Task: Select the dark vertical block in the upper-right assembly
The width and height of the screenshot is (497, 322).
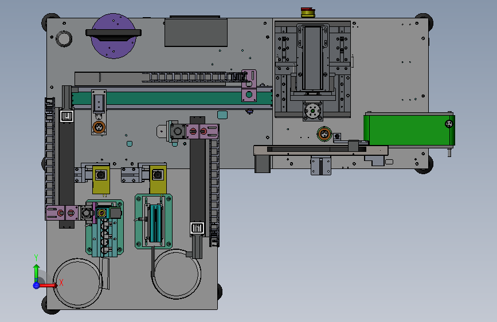Action: tap(313, 58)
